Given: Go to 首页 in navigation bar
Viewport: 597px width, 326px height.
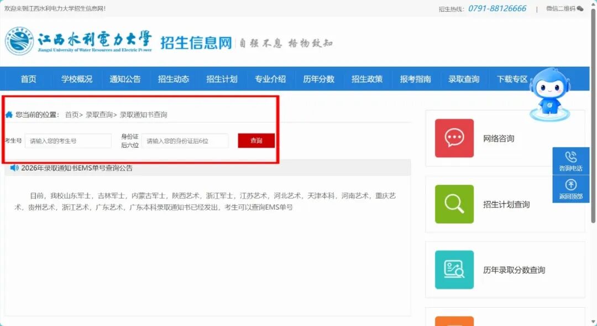Looking at the screenshot, I should coord(29,79).
